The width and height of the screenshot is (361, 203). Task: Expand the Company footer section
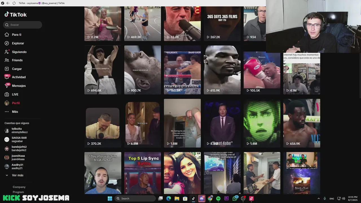19,187
